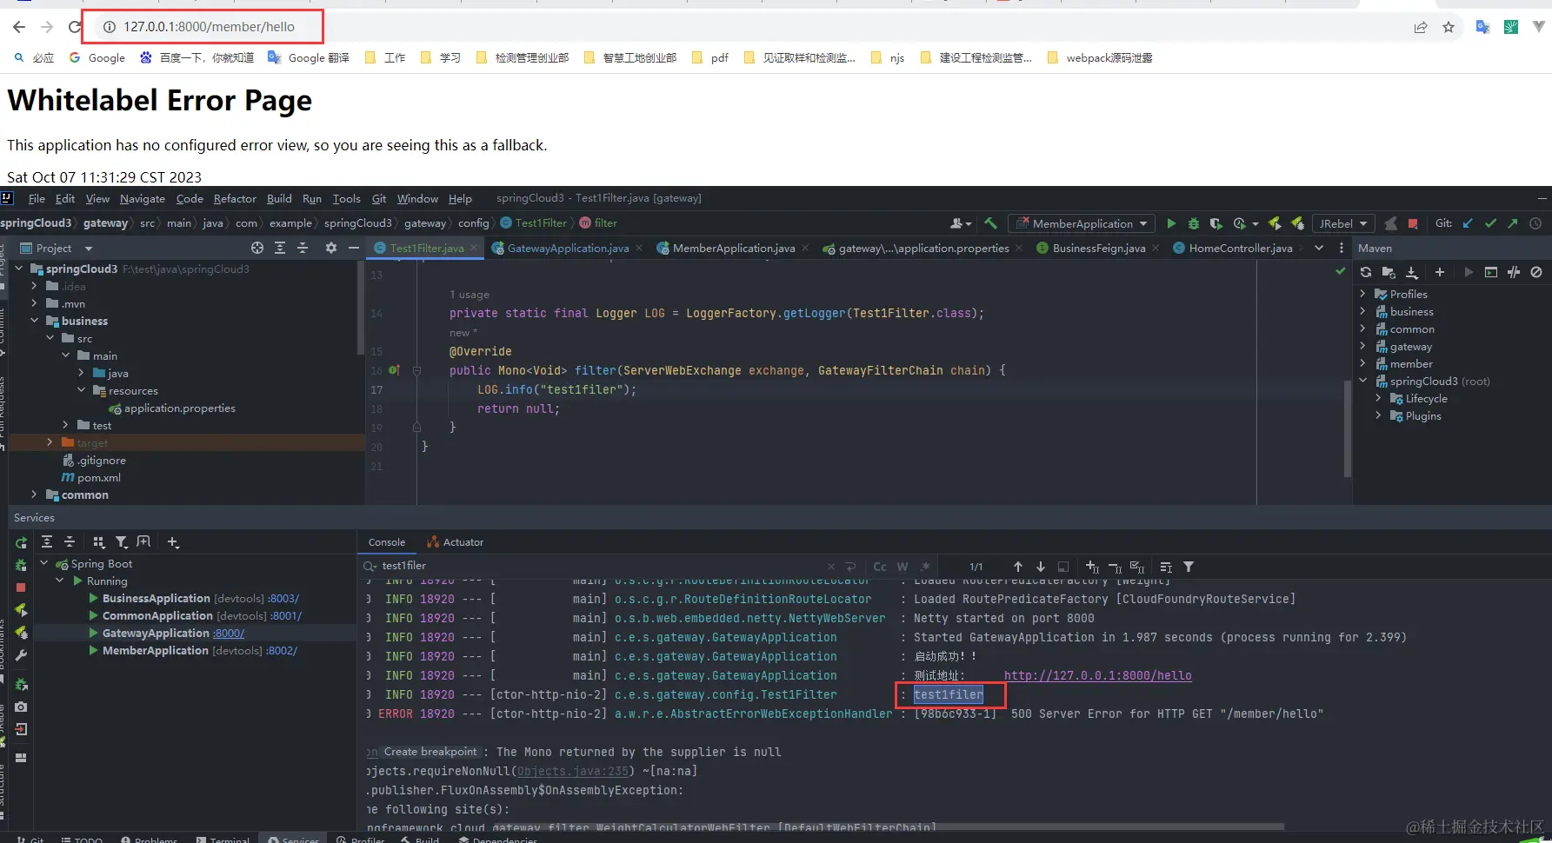Stop the running app with red square
1552x843 pixels.
point(1413,223)
